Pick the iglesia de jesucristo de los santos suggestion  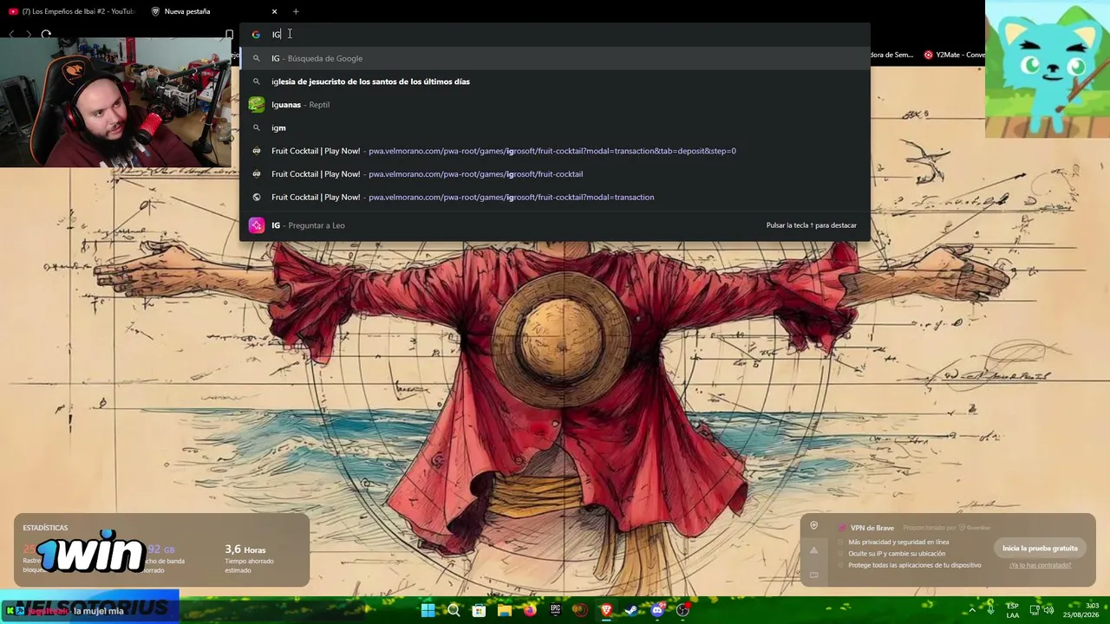tap(555, 81)
